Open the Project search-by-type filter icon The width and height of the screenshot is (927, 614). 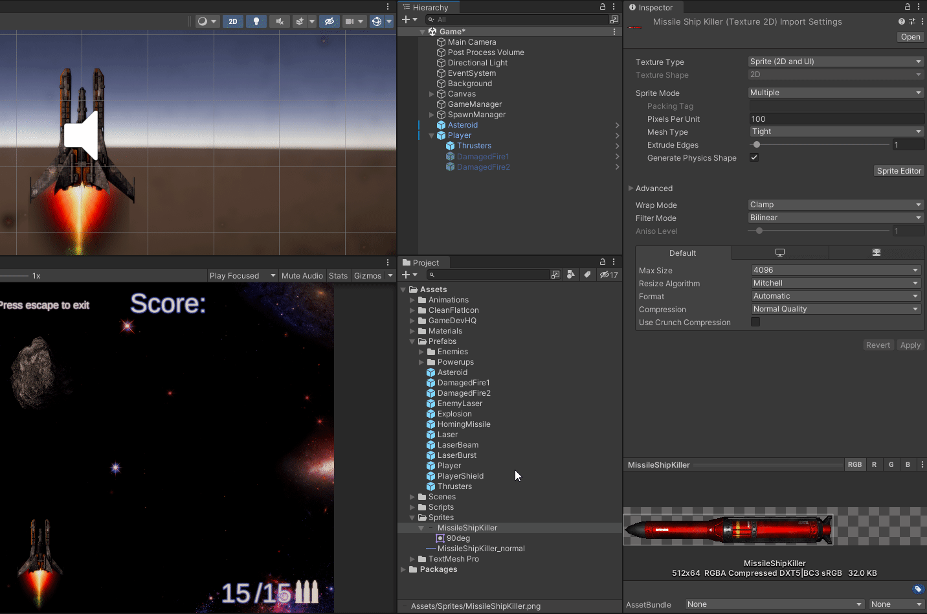pyautogui.click(x=570, y=275)
